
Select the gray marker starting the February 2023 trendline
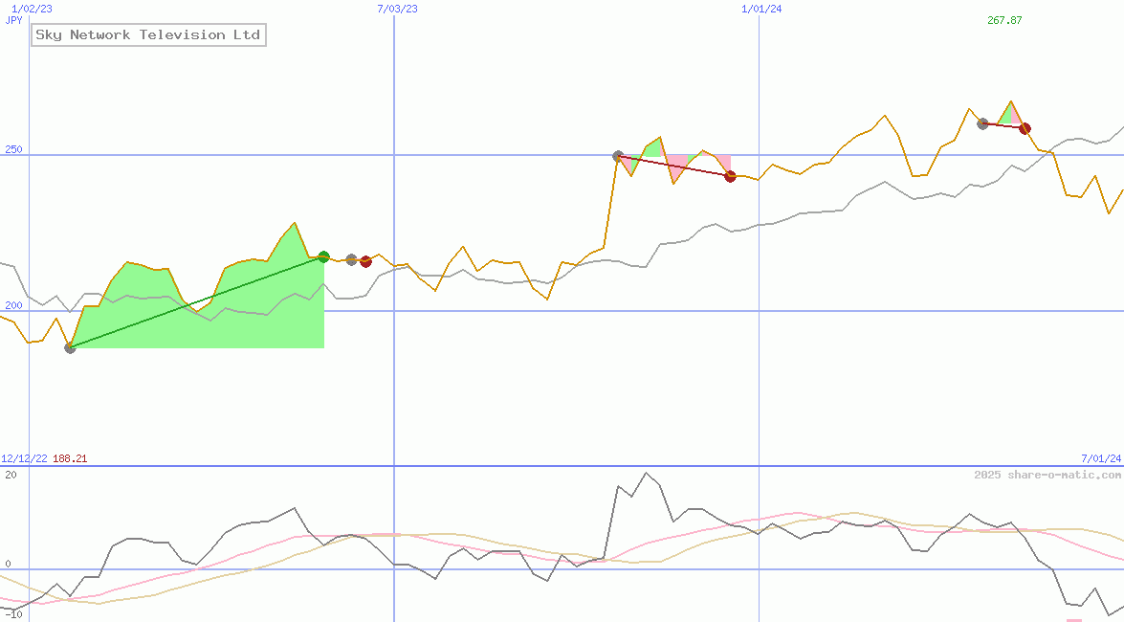pos(70,349)
